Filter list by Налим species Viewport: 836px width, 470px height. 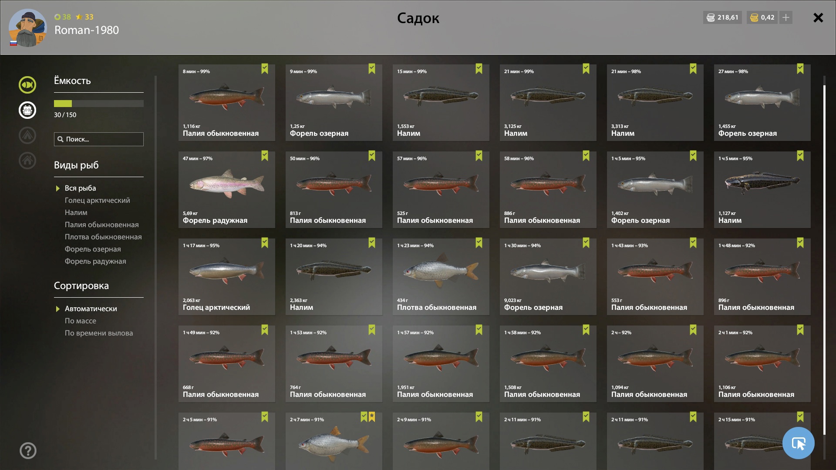(x=76, y=212)
